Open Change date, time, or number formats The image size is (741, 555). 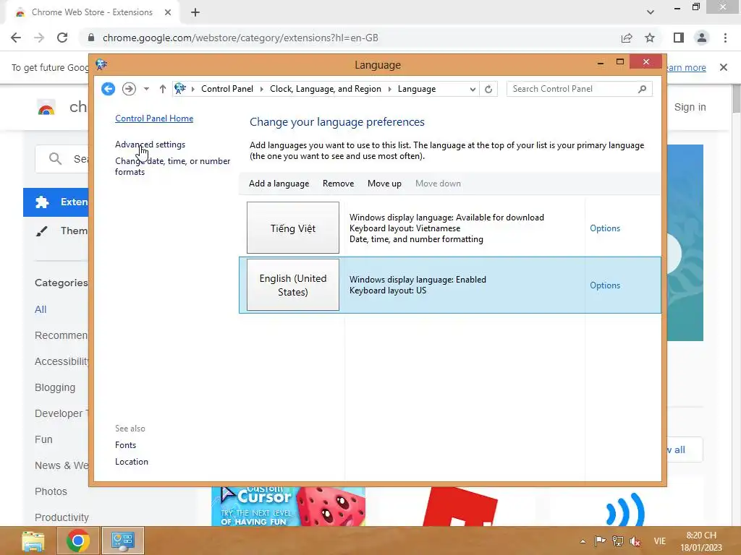pos(172,166)
